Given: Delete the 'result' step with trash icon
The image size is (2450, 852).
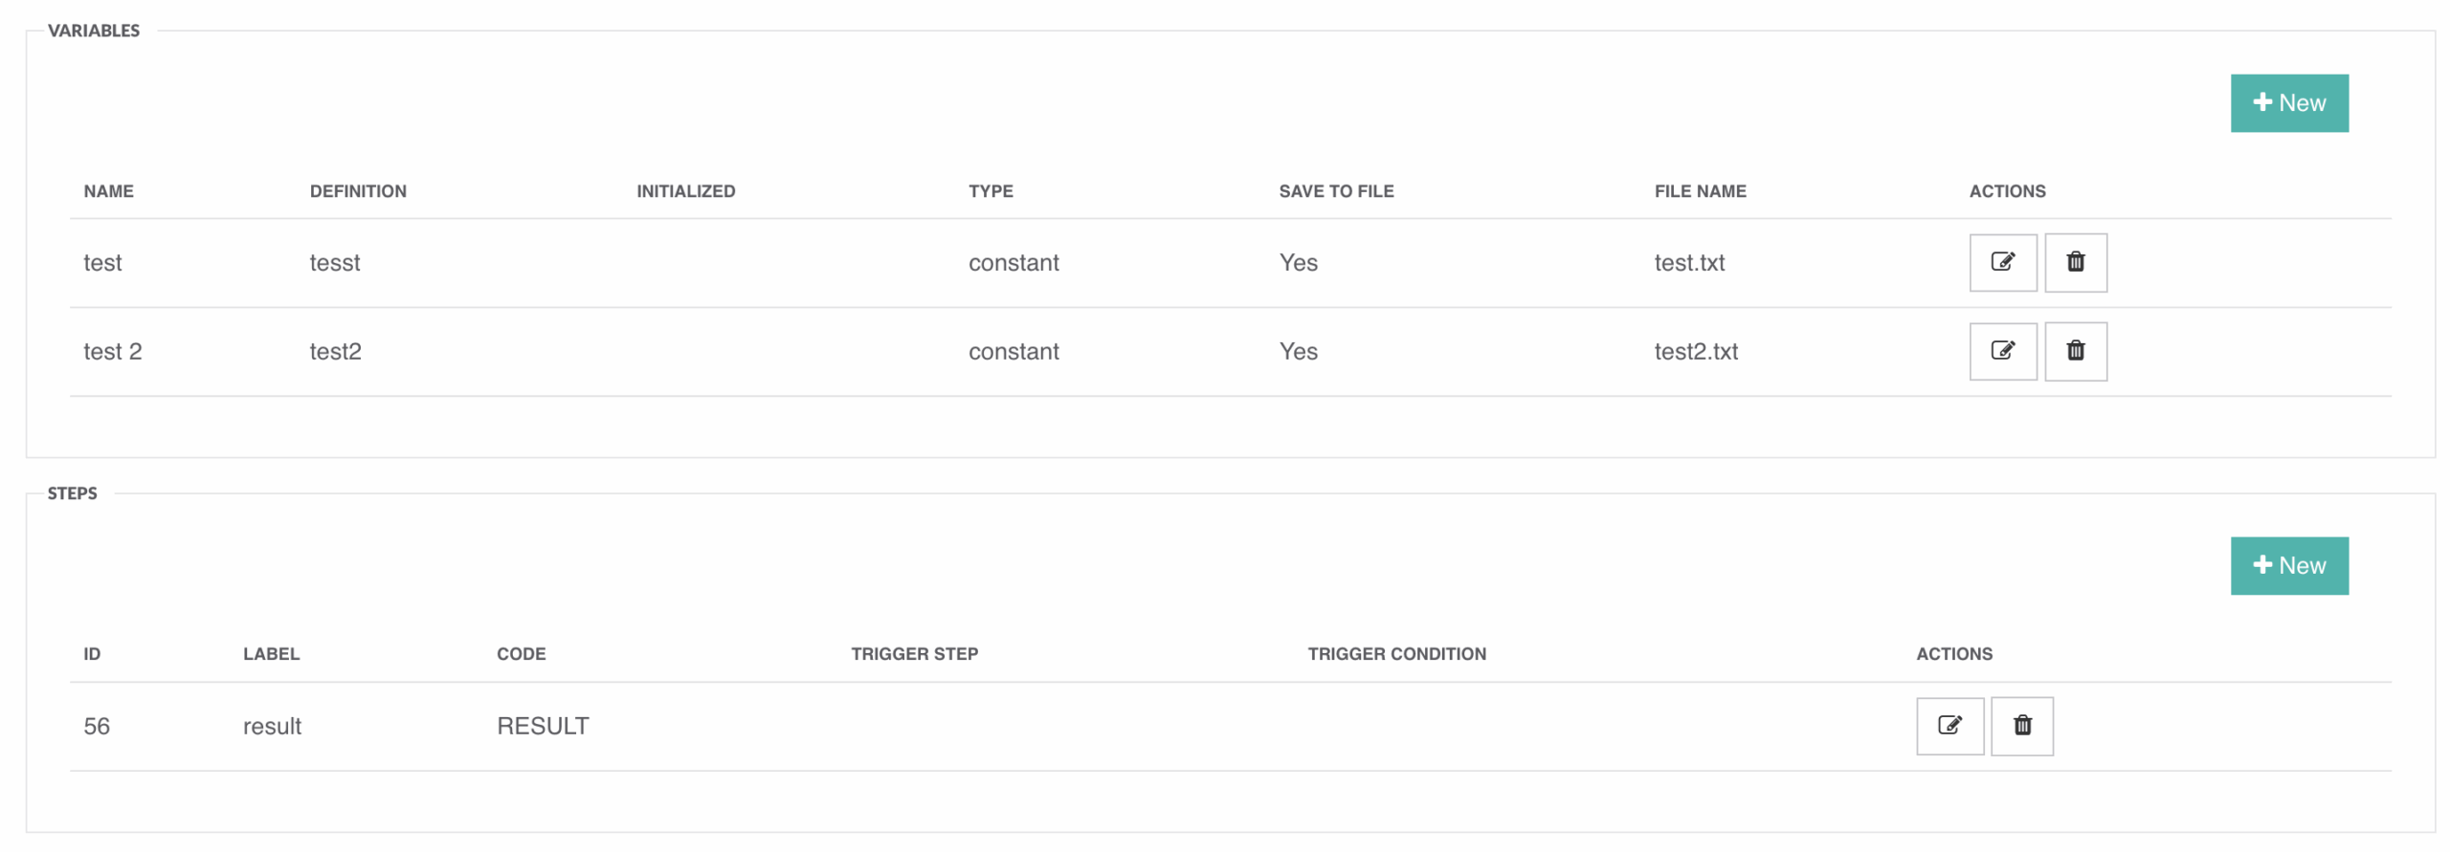Looking at the screenshot, I should coord(2020,726).
